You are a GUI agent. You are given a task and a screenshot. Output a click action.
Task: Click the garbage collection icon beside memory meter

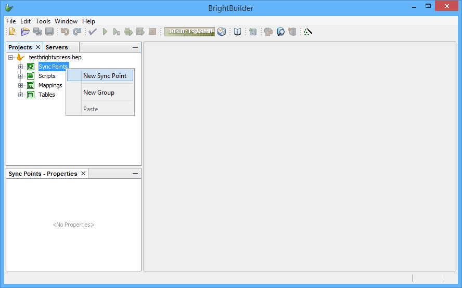[x=222, y=32]
